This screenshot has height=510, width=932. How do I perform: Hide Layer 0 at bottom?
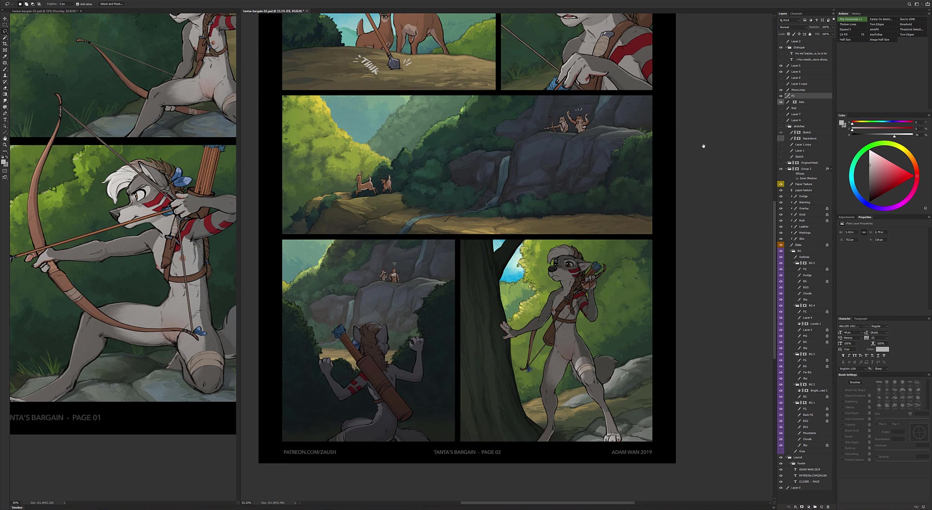[781, 488]
